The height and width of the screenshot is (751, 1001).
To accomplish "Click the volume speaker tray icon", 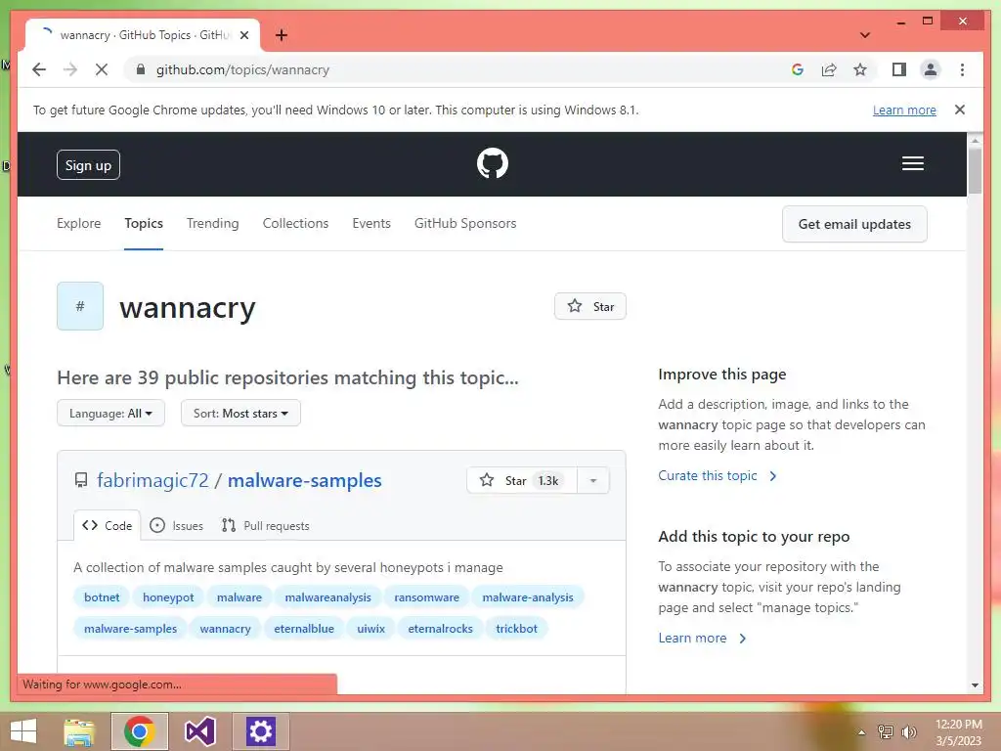I will [909, 732].
